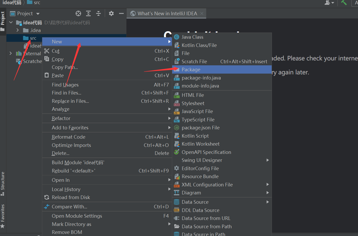Screen dimensions: 358x236
Task: Expand the XML Configuration File submenu
Action: [268, 185]
